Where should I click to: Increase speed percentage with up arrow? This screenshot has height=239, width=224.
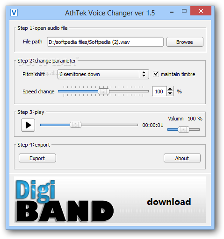pyautogui.click(x=170, y=89)
